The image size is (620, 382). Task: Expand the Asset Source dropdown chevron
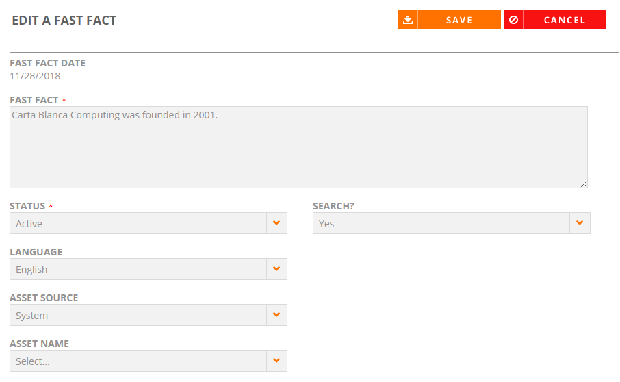(276, 315)
